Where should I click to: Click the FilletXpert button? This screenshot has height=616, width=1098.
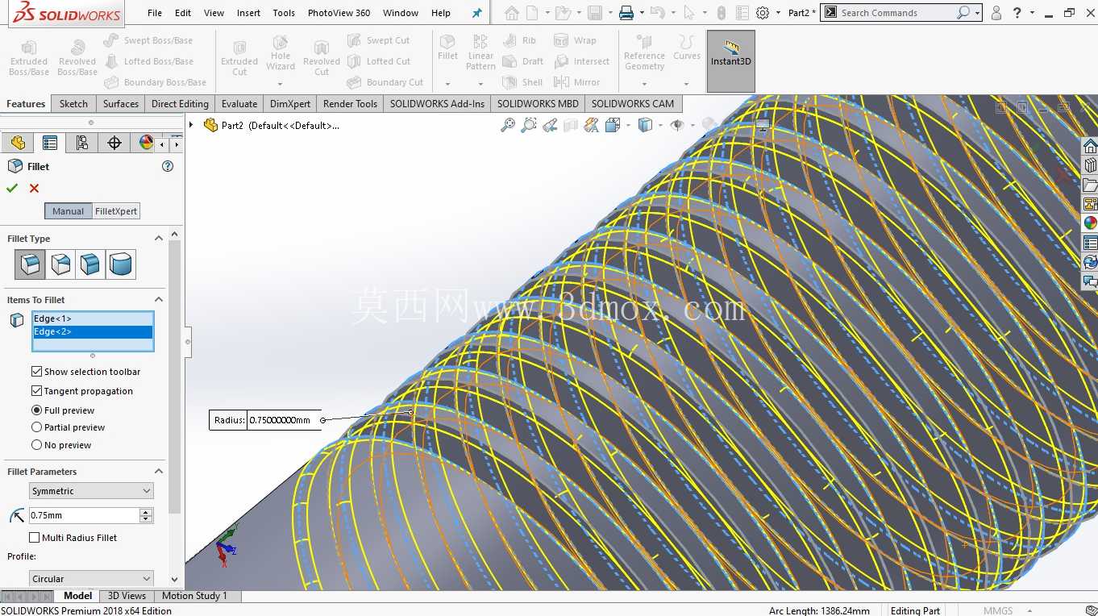point(116,211)
